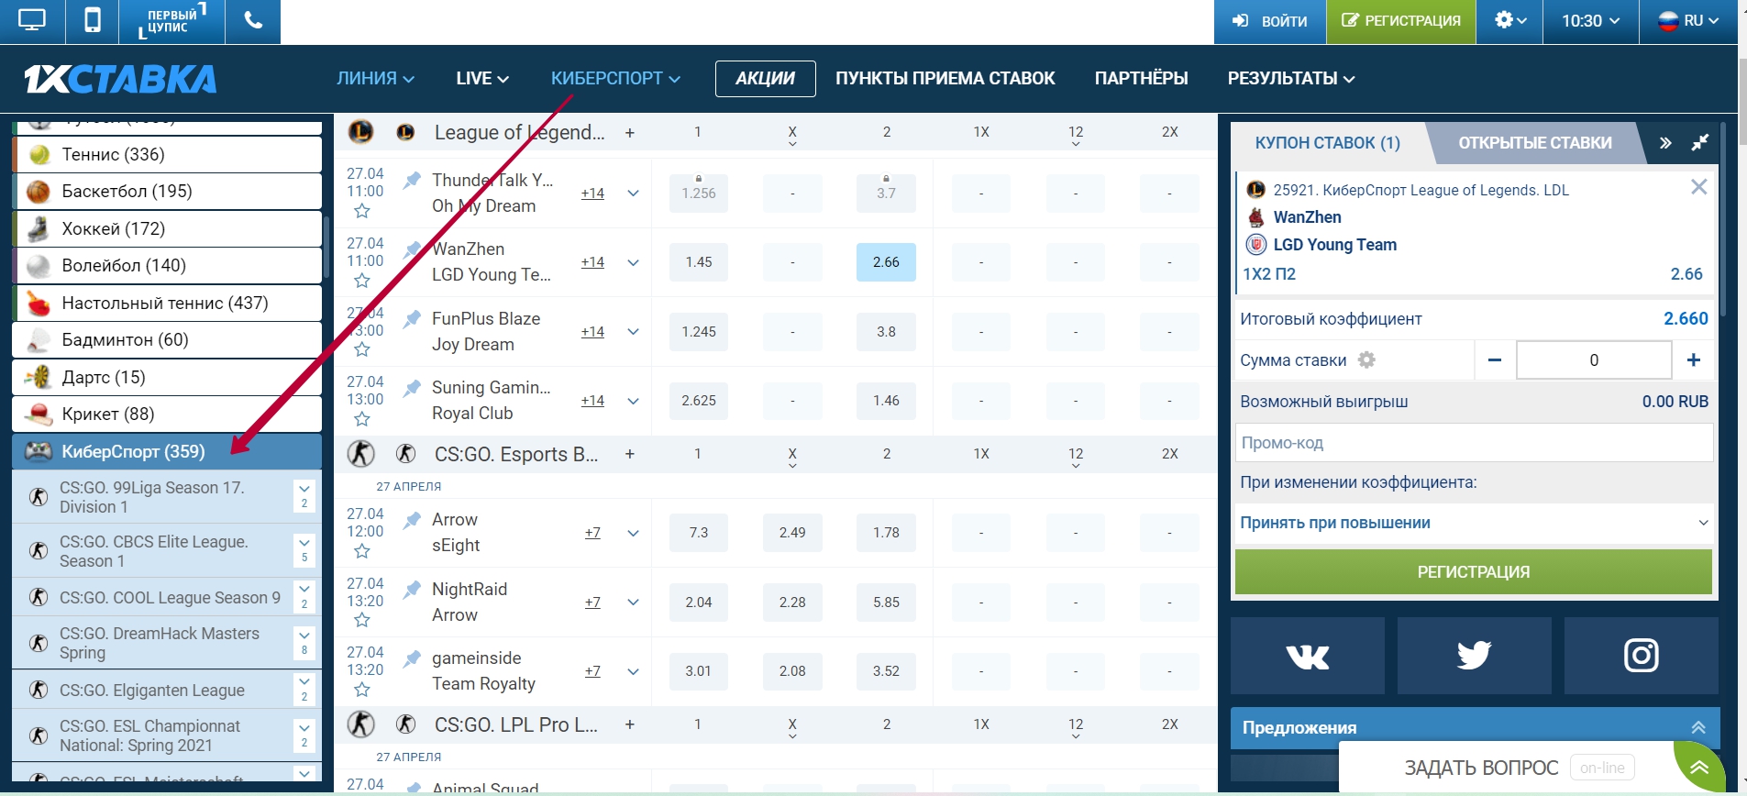Open the Instagram social page
This screenshot has height=796, width=1747.
click(x=1641, y=656)
